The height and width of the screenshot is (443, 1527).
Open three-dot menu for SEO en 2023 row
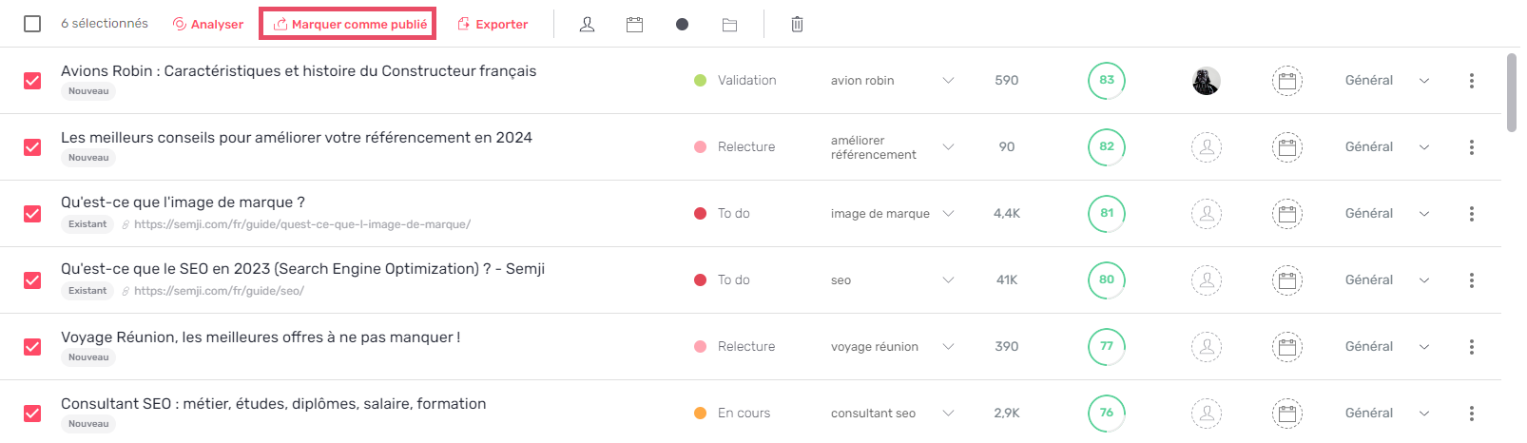pos(1472,280)
